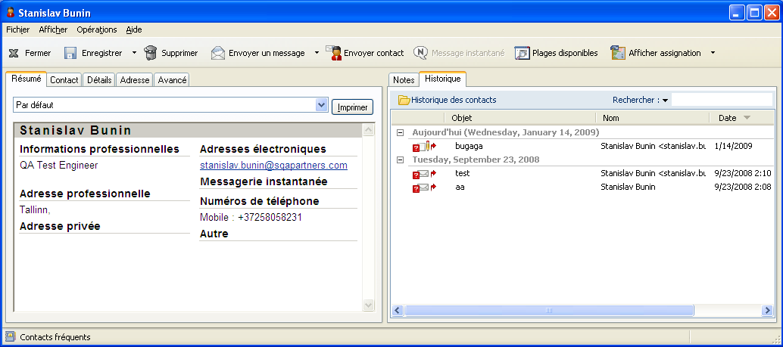Click the Afficher assignation icon
This screenshot has width=783, height=347.
pos(618,53)
